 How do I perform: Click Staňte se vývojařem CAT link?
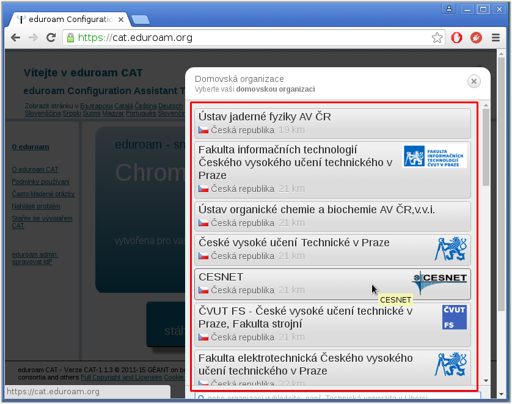pos(42,222)
